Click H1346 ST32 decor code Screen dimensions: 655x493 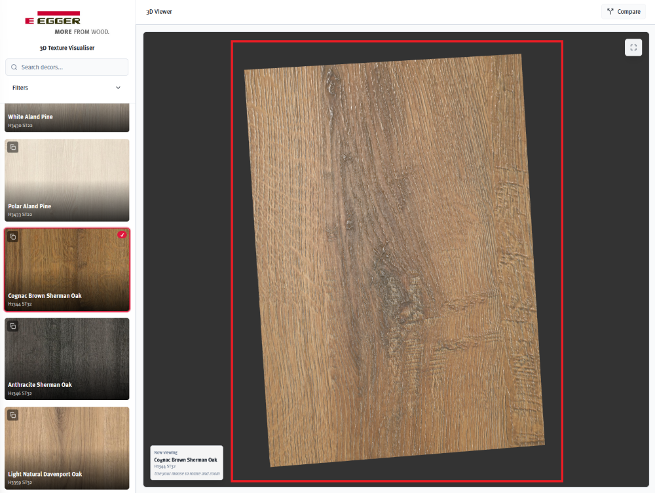(20, 393)
